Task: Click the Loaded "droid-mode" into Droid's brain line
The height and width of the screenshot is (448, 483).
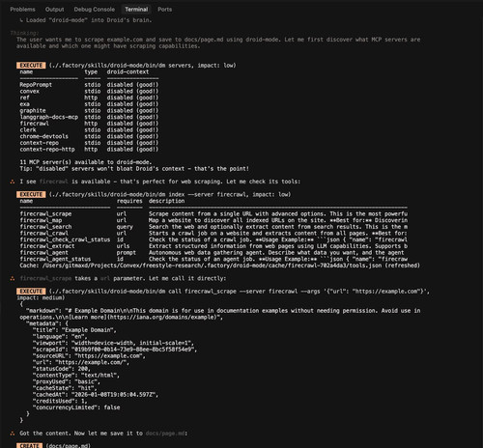Action: (x=86, y=20)
